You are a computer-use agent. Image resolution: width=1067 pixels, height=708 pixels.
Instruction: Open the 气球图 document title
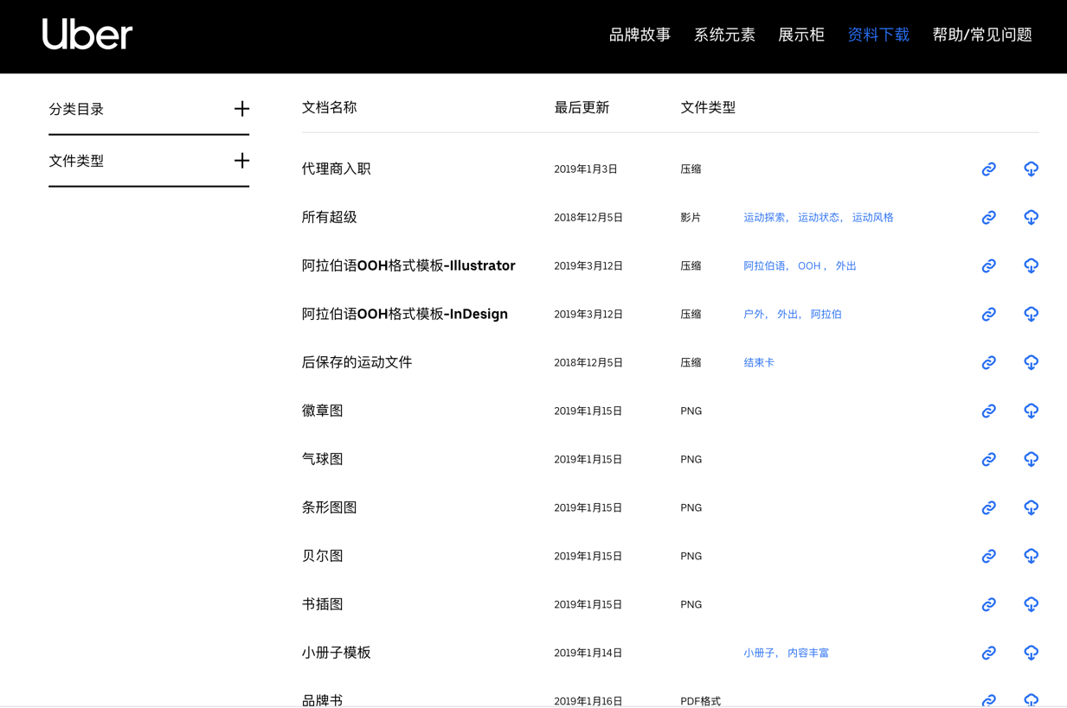click(322, 460)
